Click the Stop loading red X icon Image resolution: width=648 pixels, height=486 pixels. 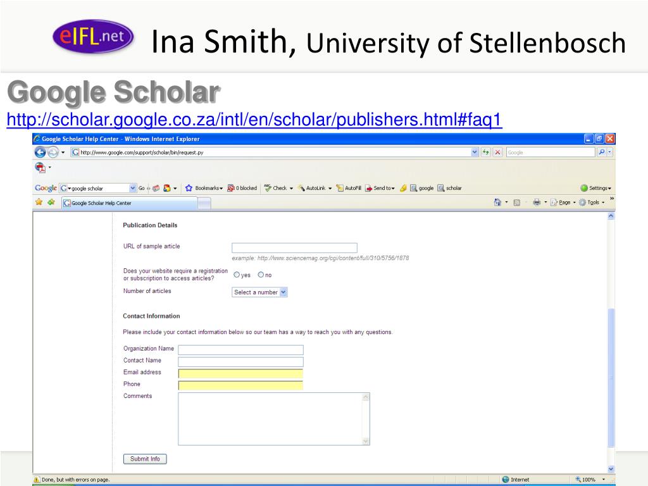[x=497, y=152]
